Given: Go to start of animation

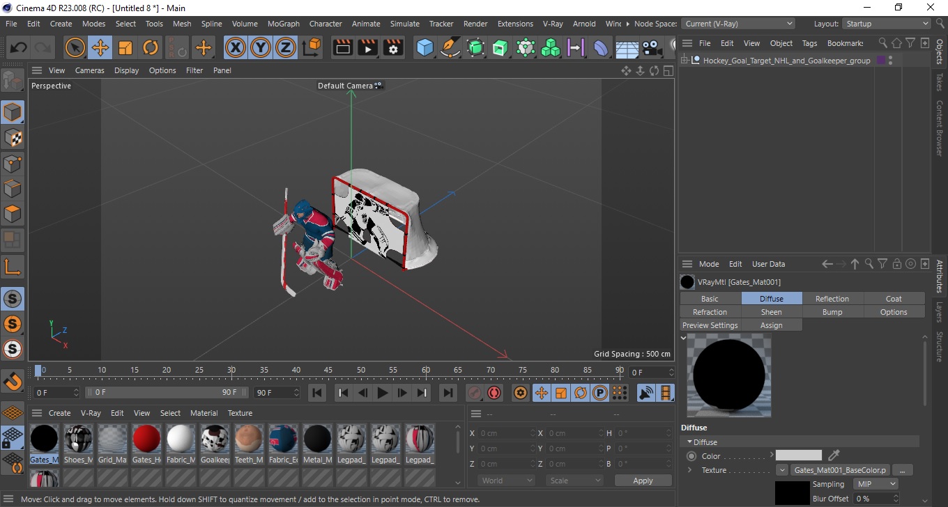Looking at the screenshot, I should click(317, 393).
